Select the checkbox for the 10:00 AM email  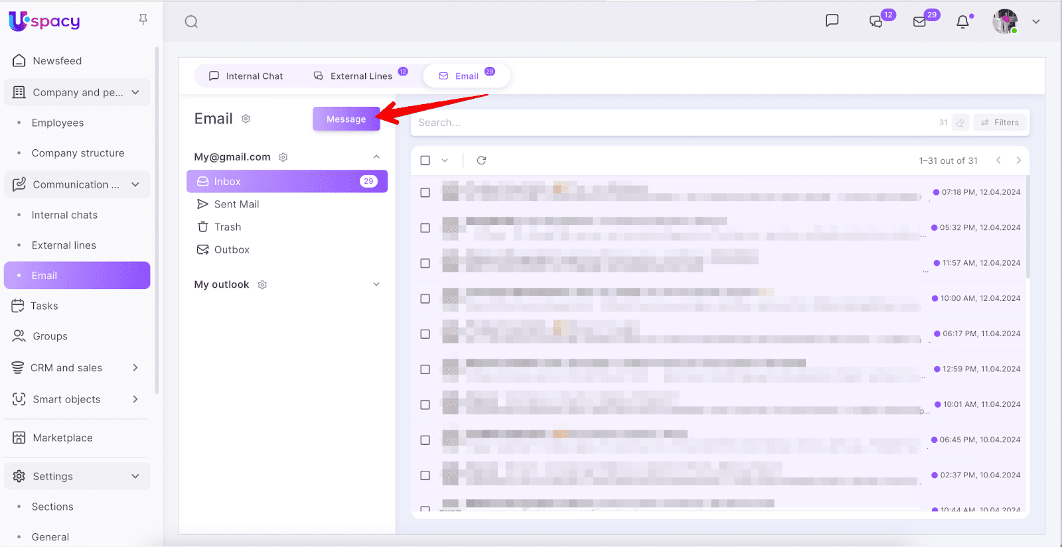click(425, 298)
